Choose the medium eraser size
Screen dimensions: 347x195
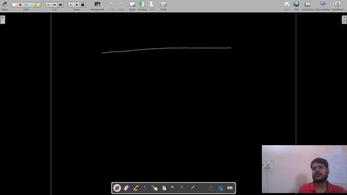click(76, 5)
